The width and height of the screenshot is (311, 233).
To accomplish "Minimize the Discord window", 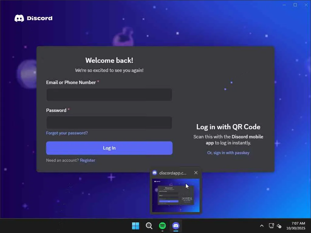I will tap(284, 5).
